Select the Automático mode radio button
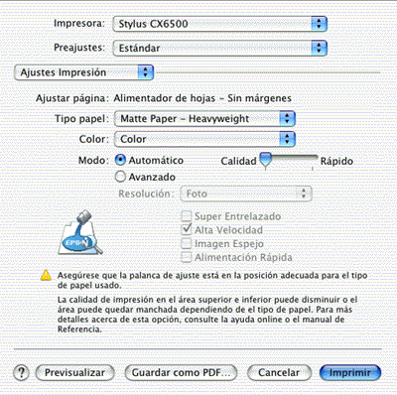This screenshot has height=395, width=397. click(120, 160)
